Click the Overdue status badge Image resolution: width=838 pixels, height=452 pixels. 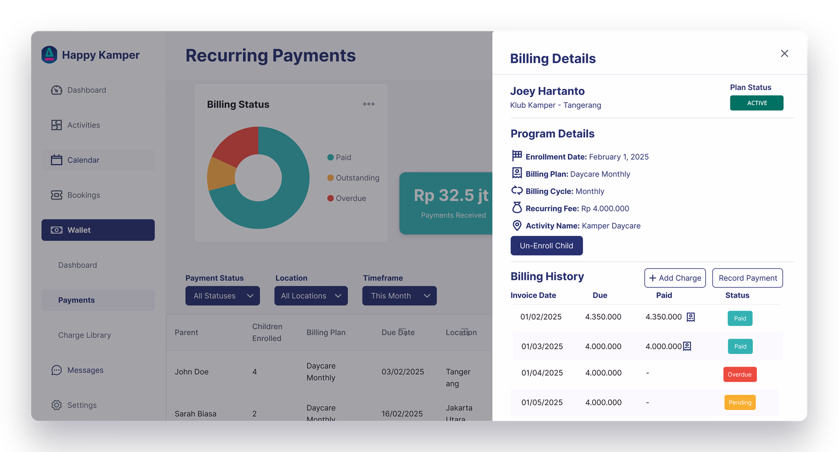[740, 374]
